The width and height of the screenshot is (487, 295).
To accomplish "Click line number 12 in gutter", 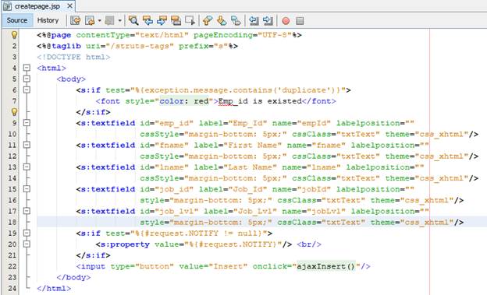I will pos(12,156).
